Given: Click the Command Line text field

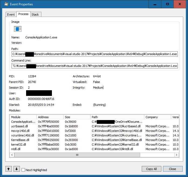Looking at the screenshot, I should pos(95,66).
